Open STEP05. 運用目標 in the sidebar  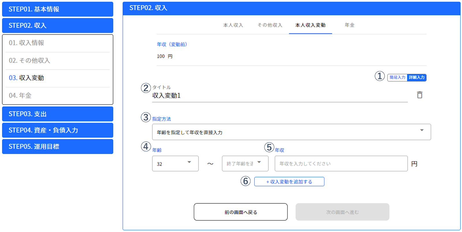coord(58,146)
